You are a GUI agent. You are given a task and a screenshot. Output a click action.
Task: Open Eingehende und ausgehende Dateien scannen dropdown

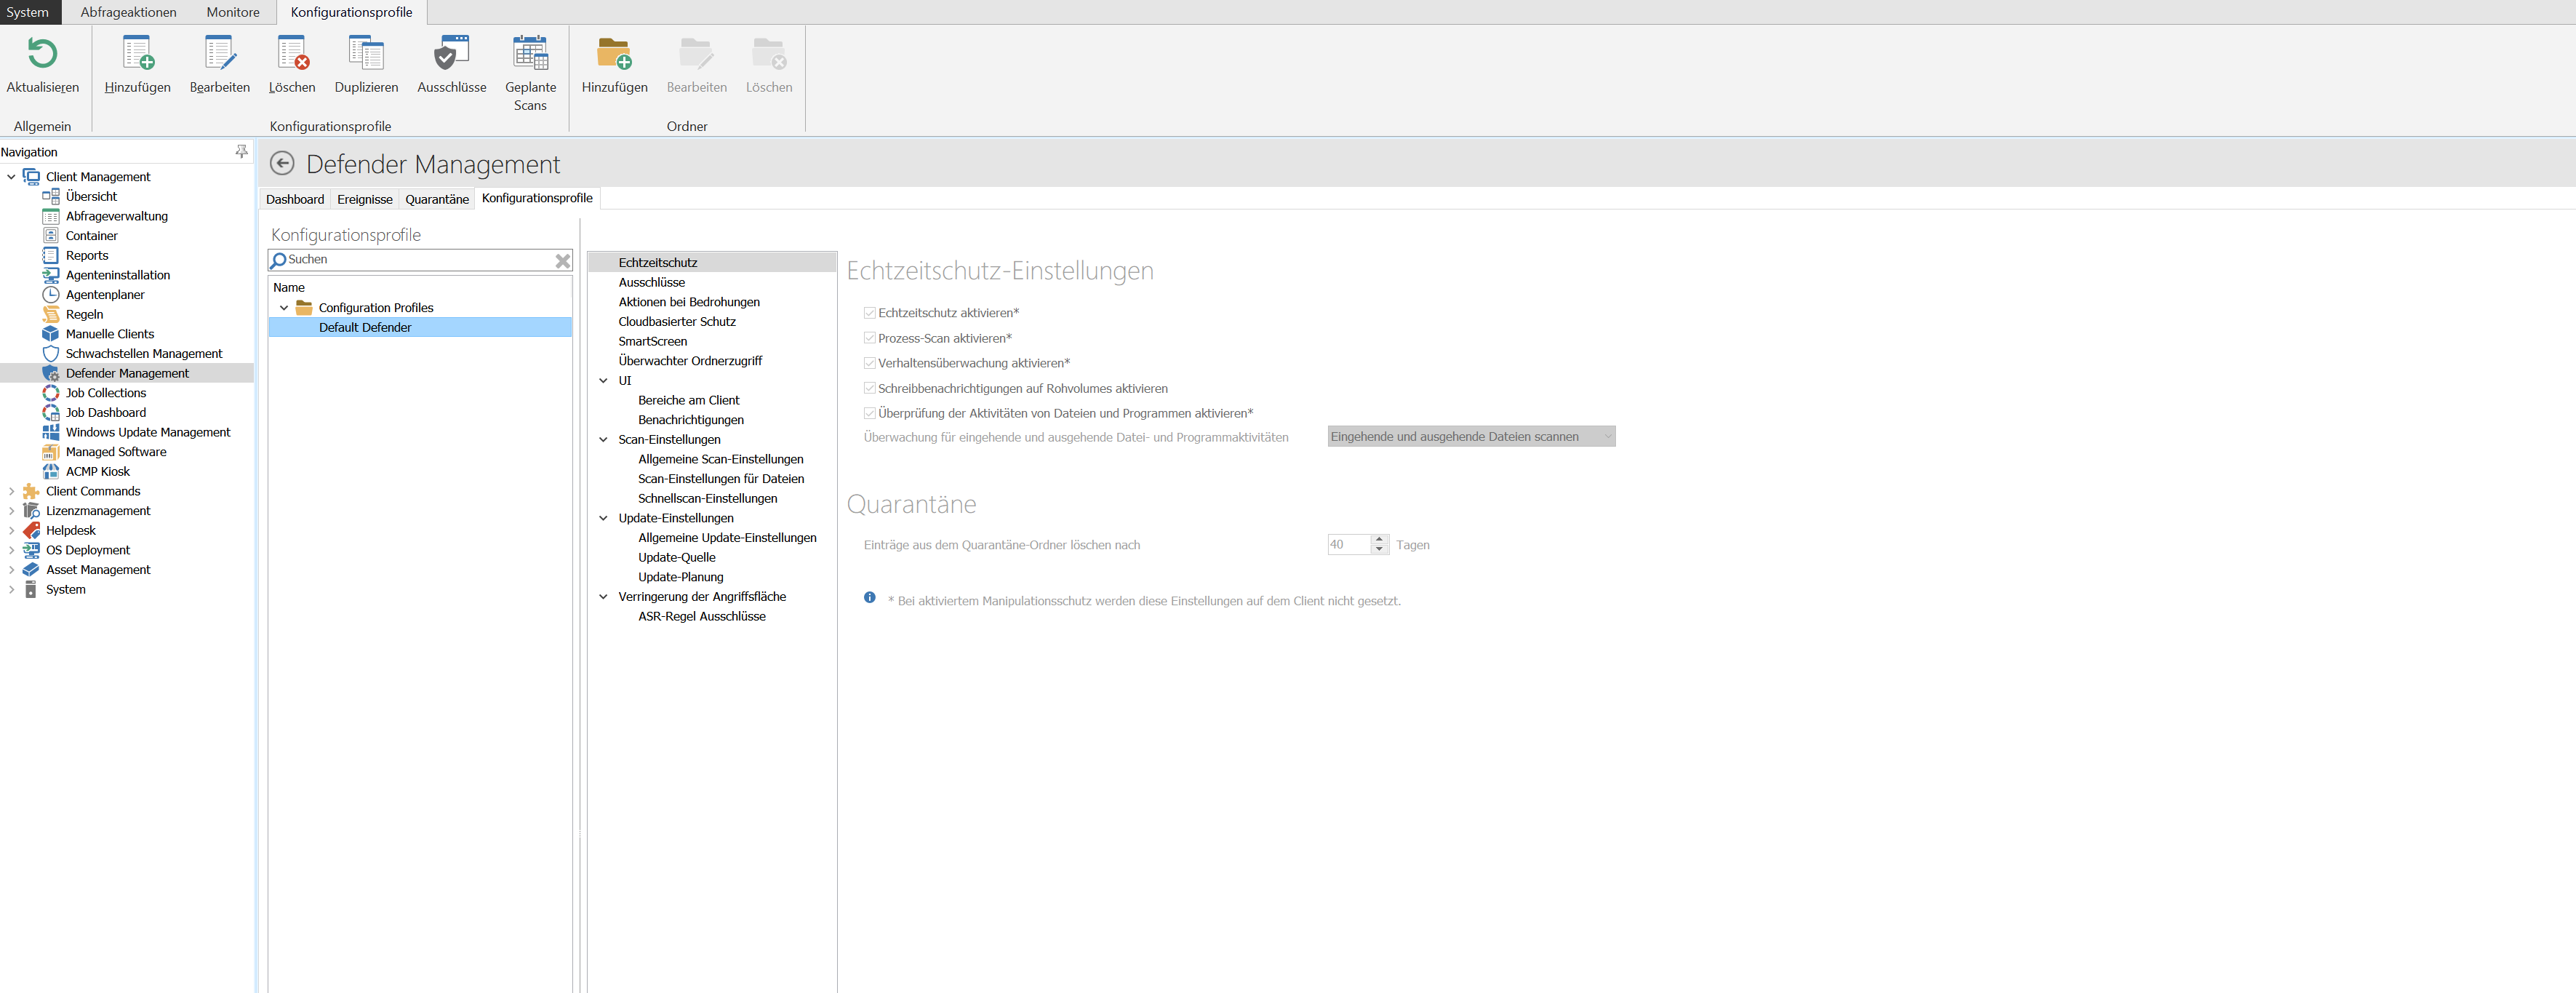1470,437
